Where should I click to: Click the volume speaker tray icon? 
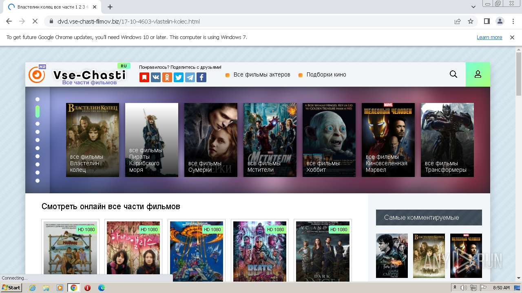(x=464, y=288)
